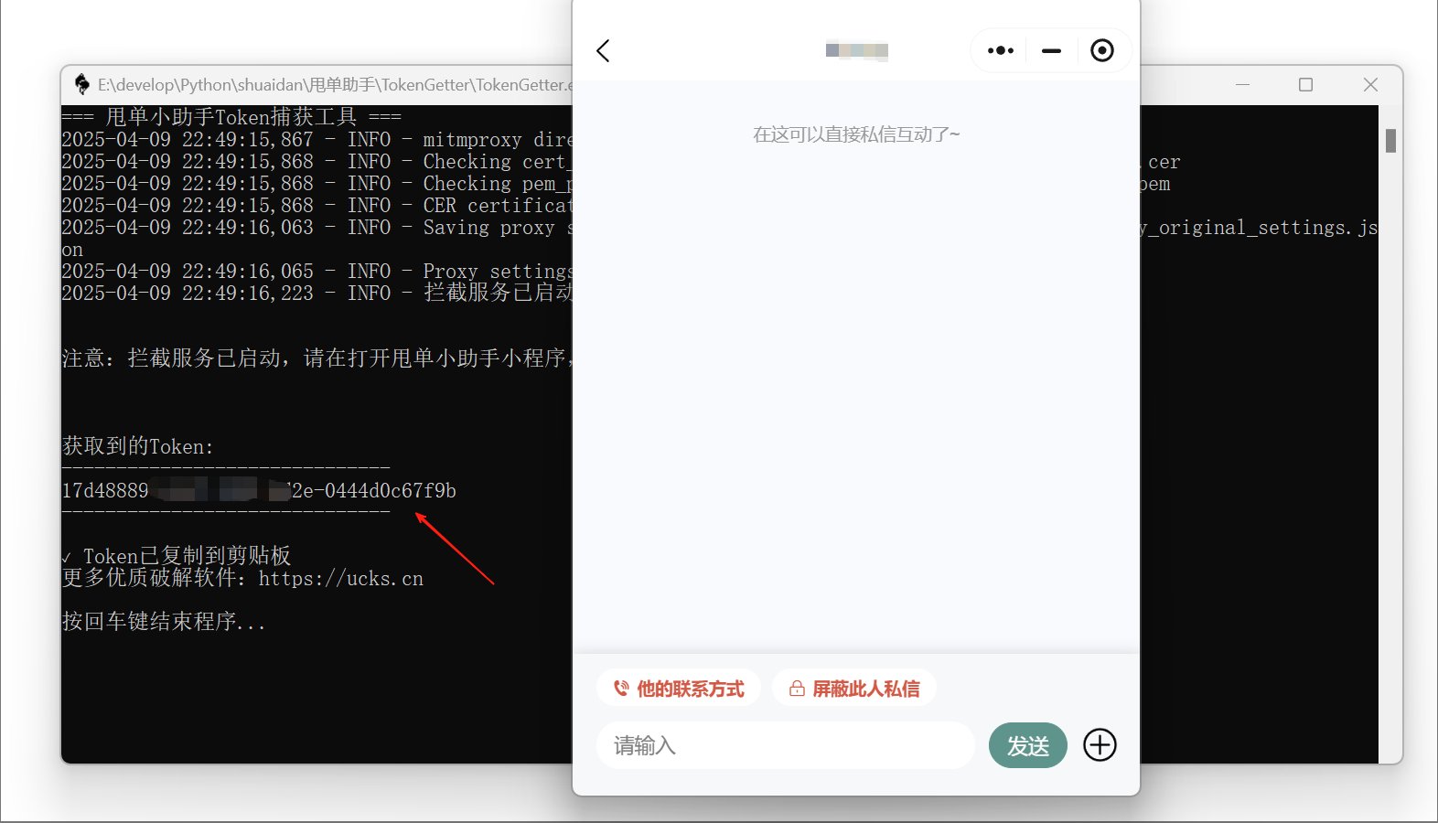Click the '获取到的Token:' label in console
Image resolution: width=1438 pixels, height=823 pixels.
pos(137,446)
